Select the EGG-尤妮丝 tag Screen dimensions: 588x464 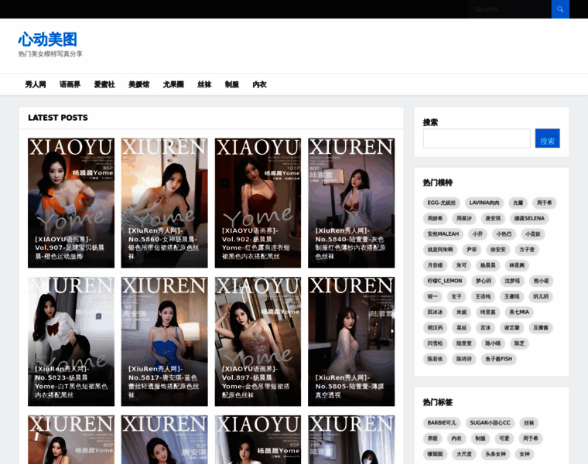(442, 203)
